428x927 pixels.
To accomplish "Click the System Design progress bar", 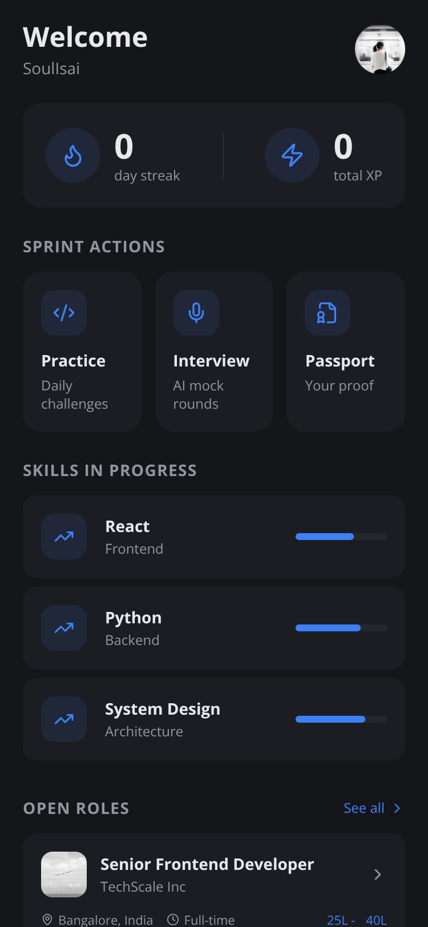I will click(341, 719).
